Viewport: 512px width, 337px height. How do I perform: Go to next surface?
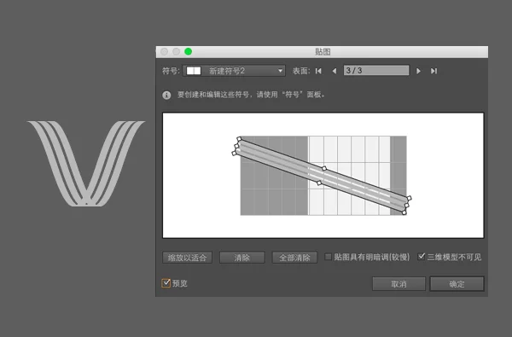coord(418,71)
